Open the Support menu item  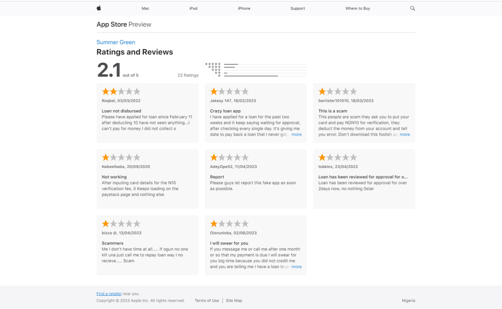[298, 9]
